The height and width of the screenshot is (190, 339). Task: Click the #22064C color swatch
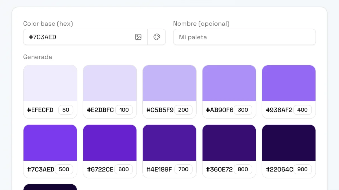[x=289, y=143]
